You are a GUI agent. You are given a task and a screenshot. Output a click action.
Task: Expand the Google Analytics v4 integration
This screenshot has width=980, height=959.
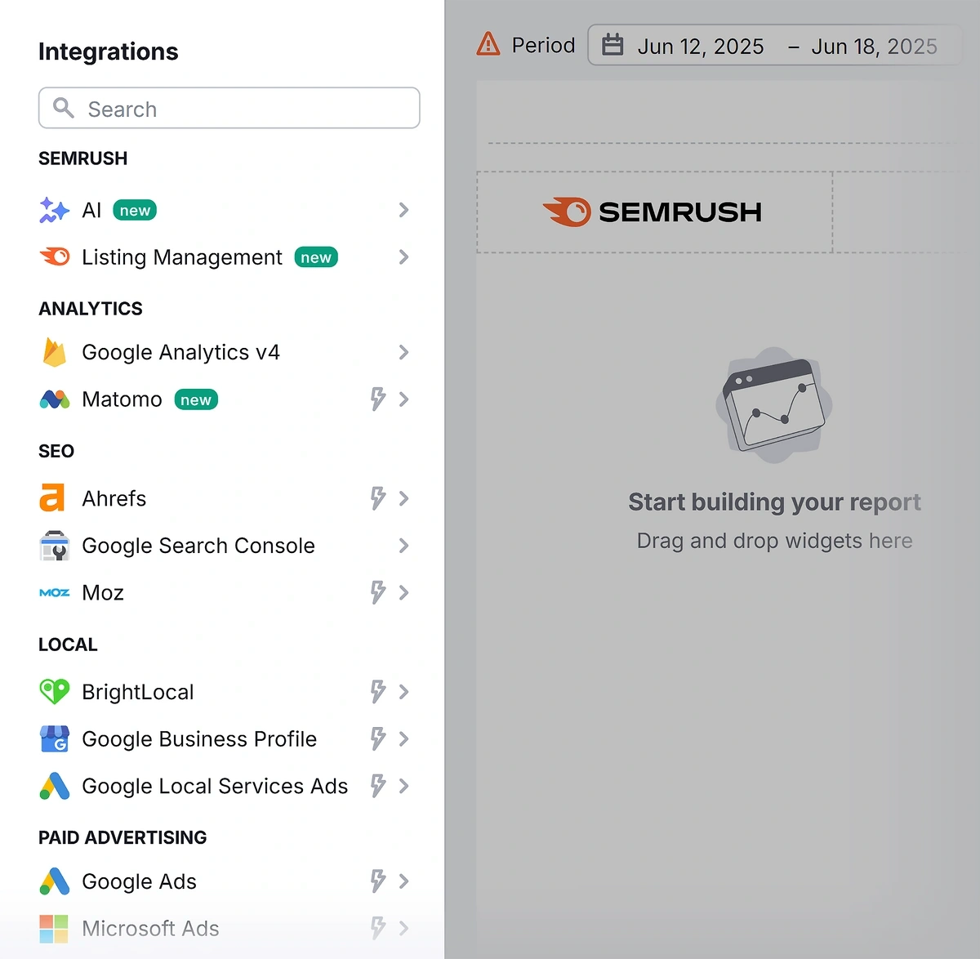[x=403, y=352]
